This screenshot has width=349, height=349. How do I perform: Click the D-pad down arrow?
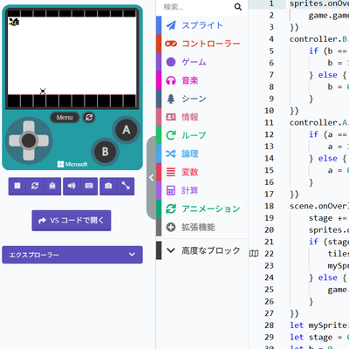point(29,154)
